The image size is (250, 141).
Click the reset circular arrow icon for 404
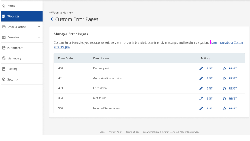(224, 99)
